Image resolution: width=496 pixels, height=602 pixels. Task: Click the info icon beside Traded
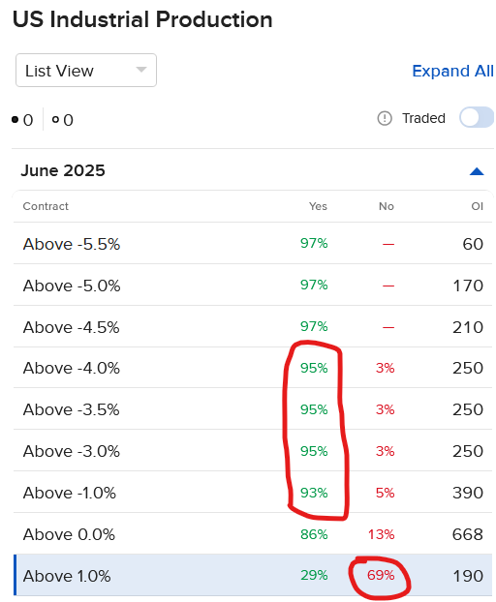[385, 119]
